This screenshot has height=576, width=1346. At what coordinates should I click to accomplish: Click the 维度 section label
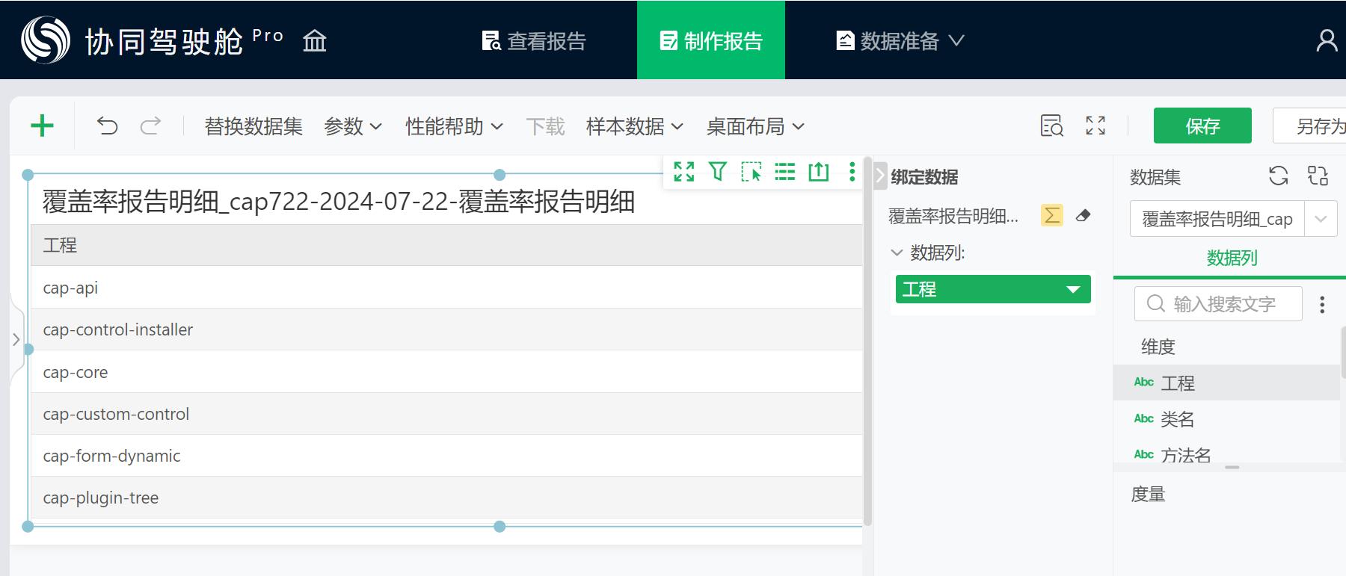[1158, 347]
